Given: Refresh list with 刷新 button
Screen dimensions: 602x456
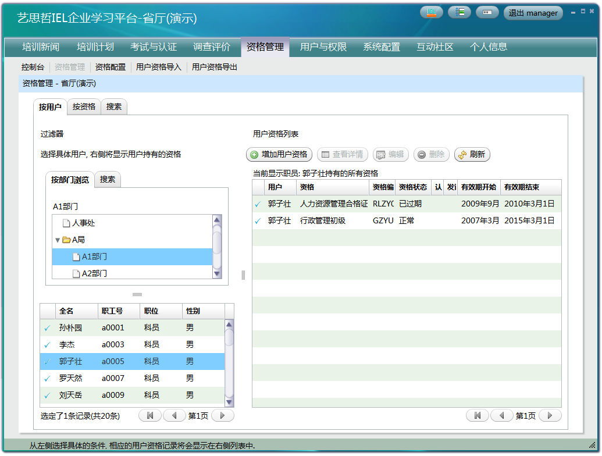Looking at the screenshot, I should (472, 154).
